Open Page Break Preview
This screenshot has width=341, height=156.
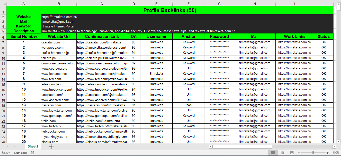[292, 153]
